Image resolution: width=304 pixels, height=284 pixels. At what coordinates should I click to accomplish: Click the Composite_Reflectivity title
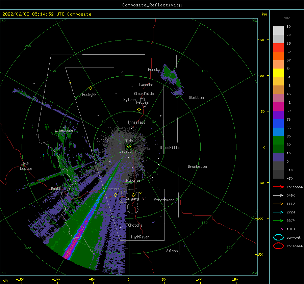pos(152,5)
